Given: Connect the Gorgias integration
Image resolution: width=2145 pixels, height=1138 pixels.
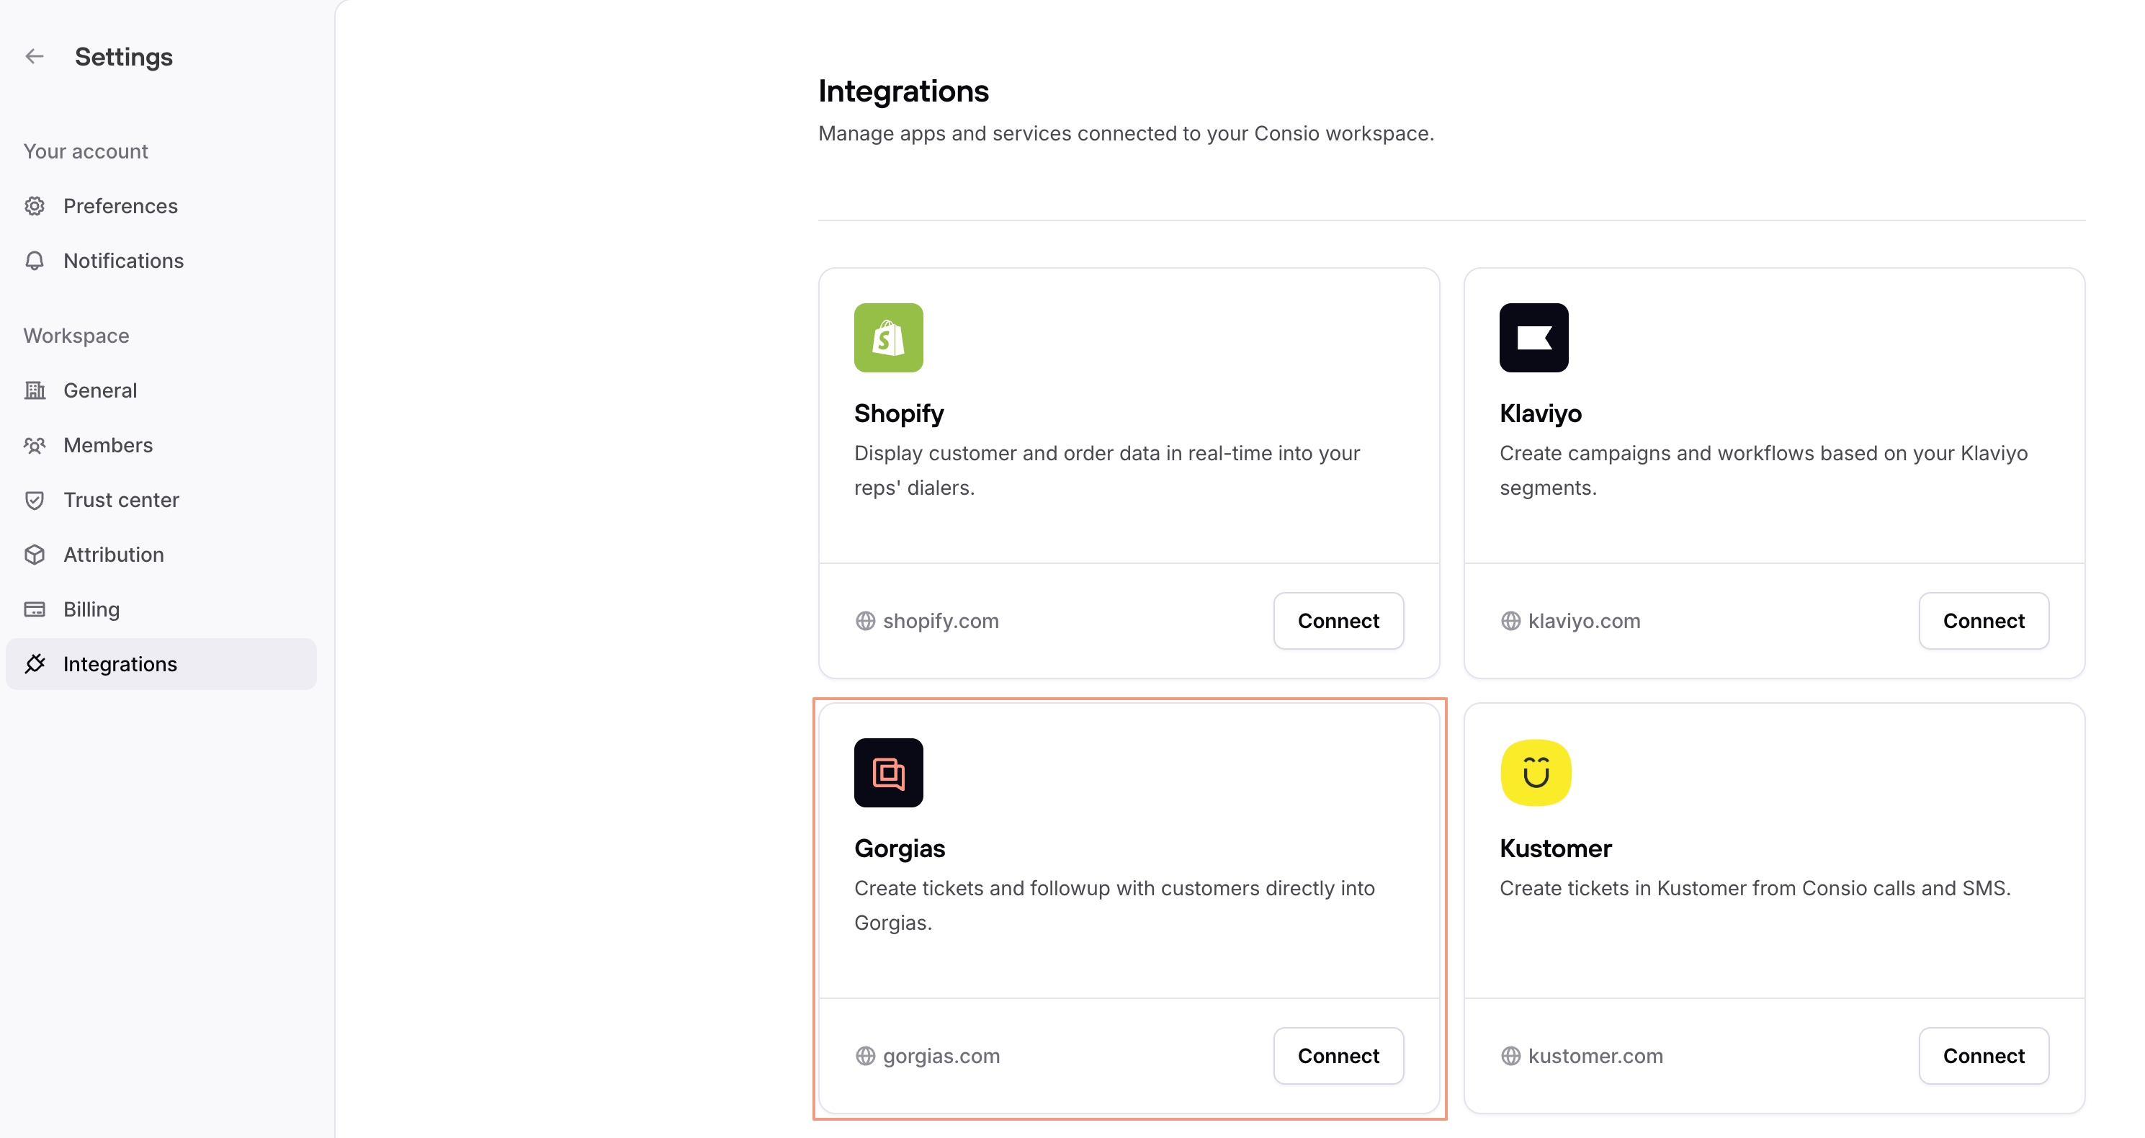Looking at the screenshot, I should point(1338,1056).
